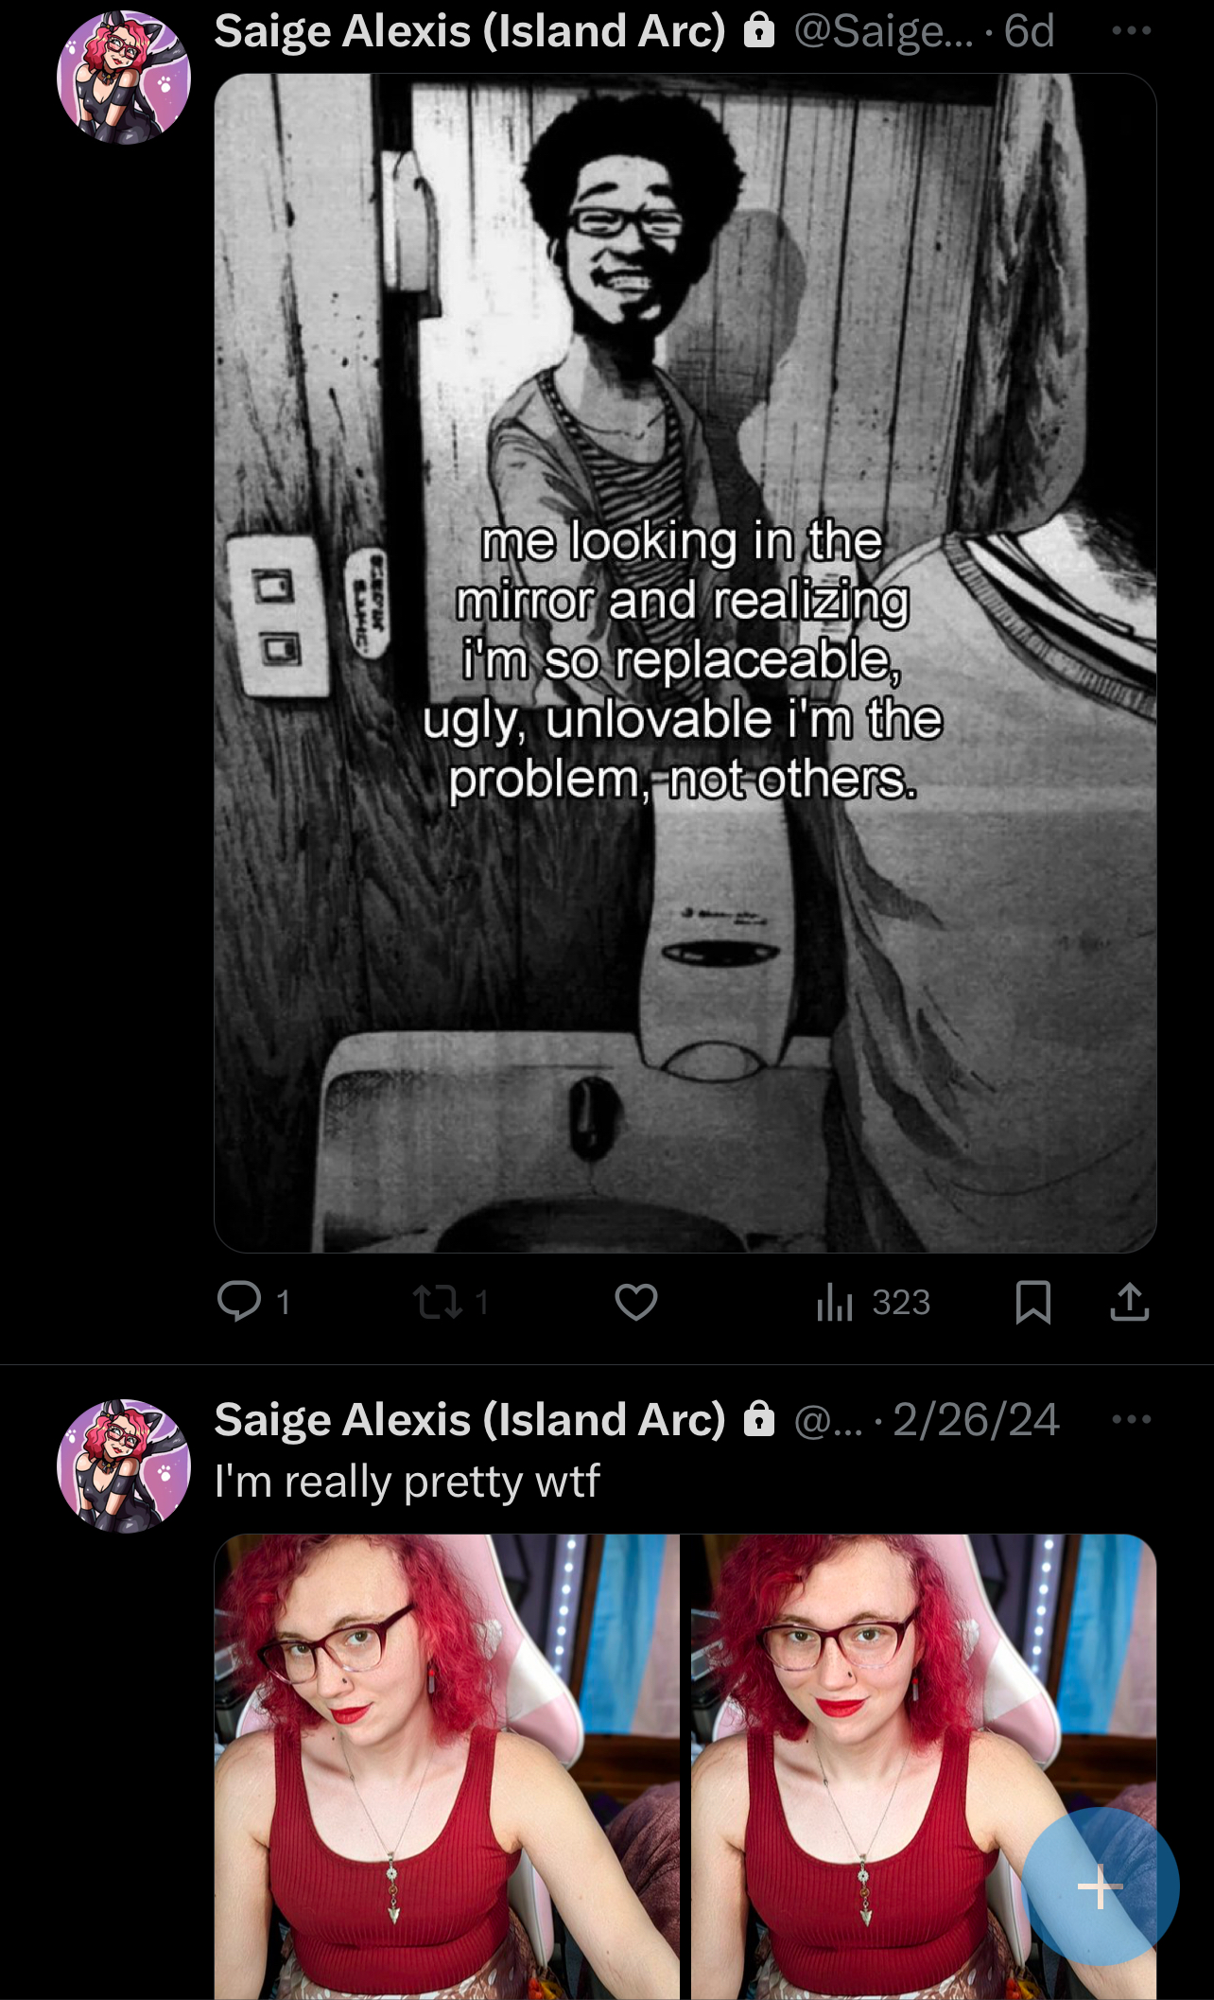
Task: Open the left selfie photo
Action: tap(447, 1766)
